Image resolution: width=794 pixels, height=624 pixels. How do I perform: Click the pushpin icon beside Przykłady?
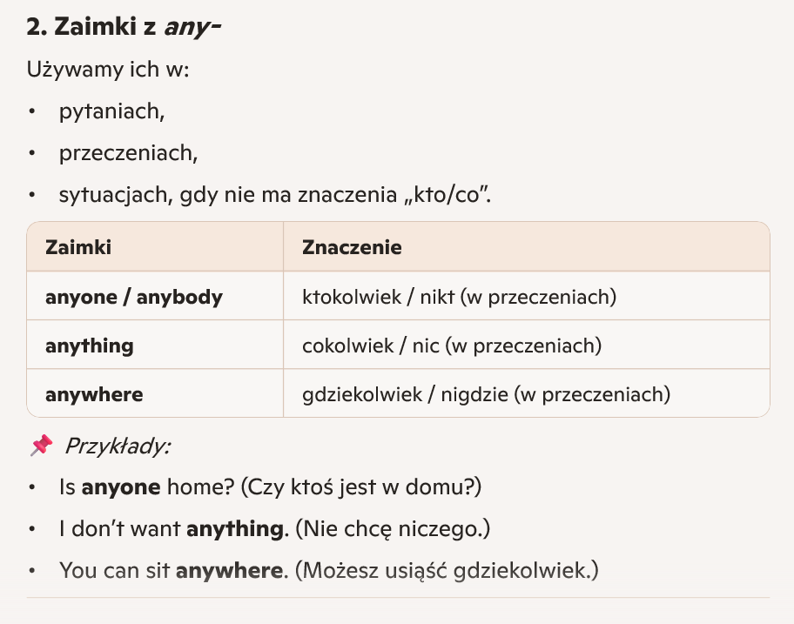click(41, 446)
